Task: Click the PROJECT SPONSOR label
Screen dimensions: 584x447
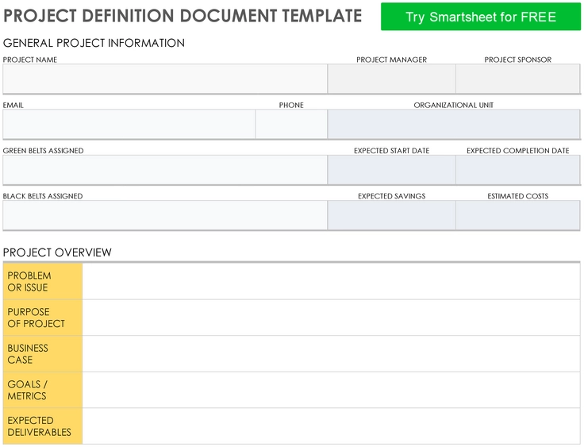Action: pyautogui.click(x=517, y=60)
